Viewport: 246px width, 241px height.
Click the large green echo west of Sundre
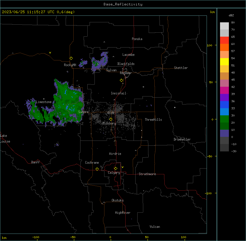[x=68, y=102]
